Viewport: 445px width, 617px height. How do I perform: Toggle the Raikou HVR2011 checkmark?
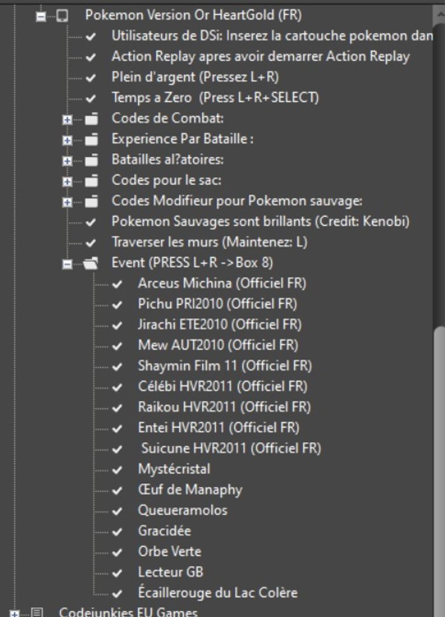[117, 408]
